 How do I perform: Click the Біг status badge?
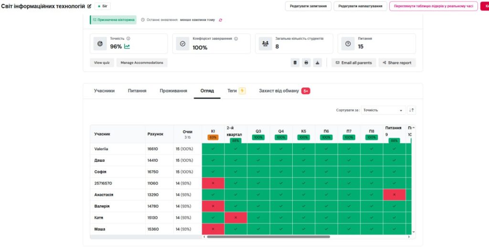(x=103, y=6)
